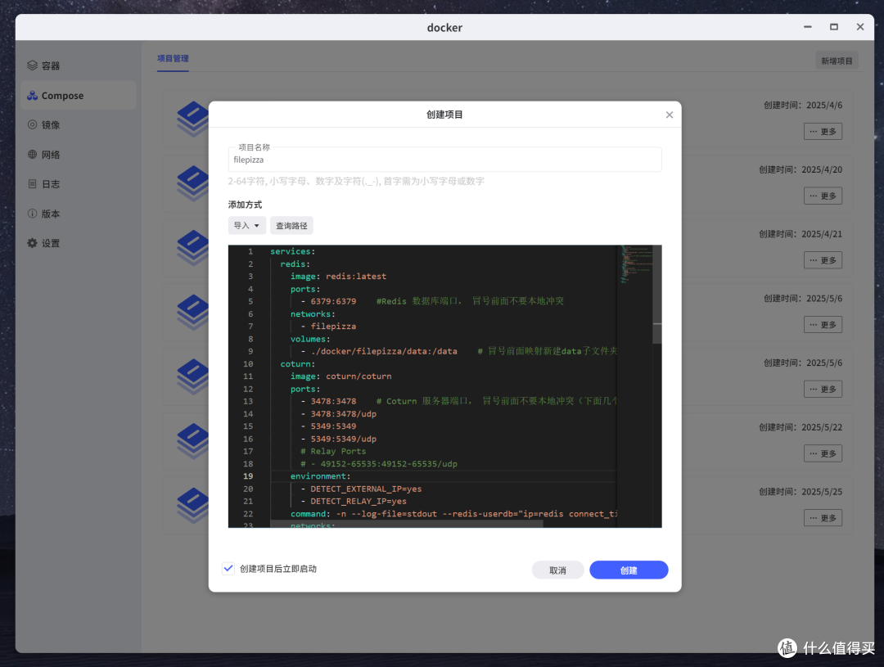This screenshot has width=884, height=667.
Task: Open 更多 menu for 2025/4/21 project
Action: 823,260
